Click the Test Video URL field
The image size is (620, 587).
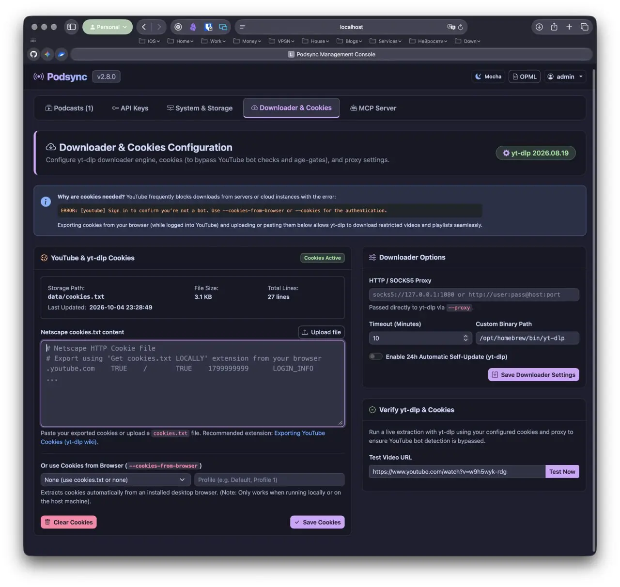(x=457, y=472)
